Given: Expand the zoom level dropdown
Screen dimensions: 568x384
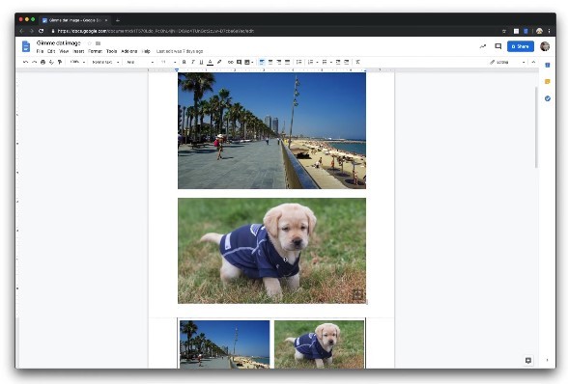Looking at the screenshot, I should coord(77,63).
